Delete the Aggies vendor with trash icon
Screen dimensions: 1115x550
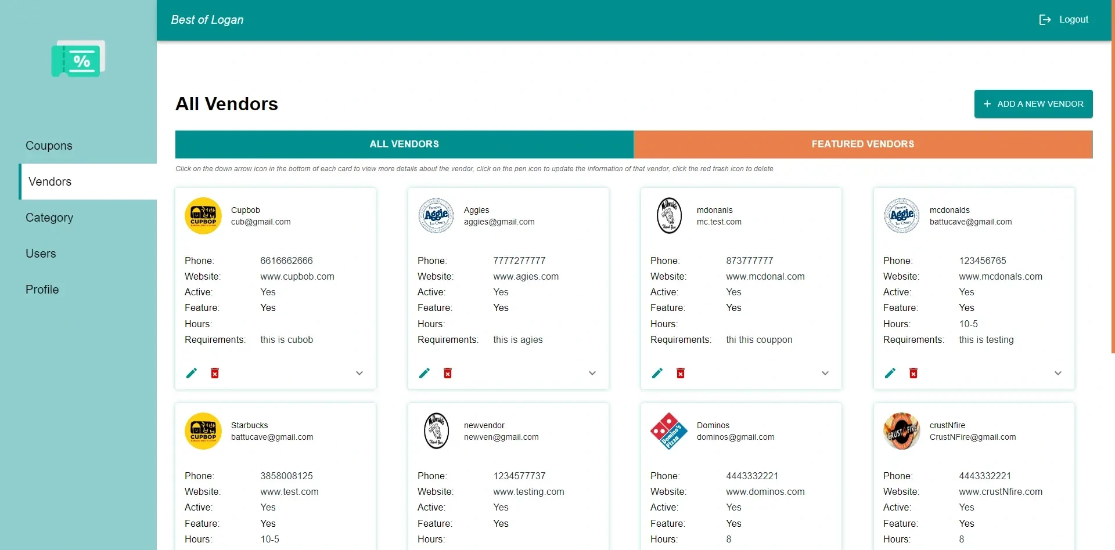(x=448, y=373)
